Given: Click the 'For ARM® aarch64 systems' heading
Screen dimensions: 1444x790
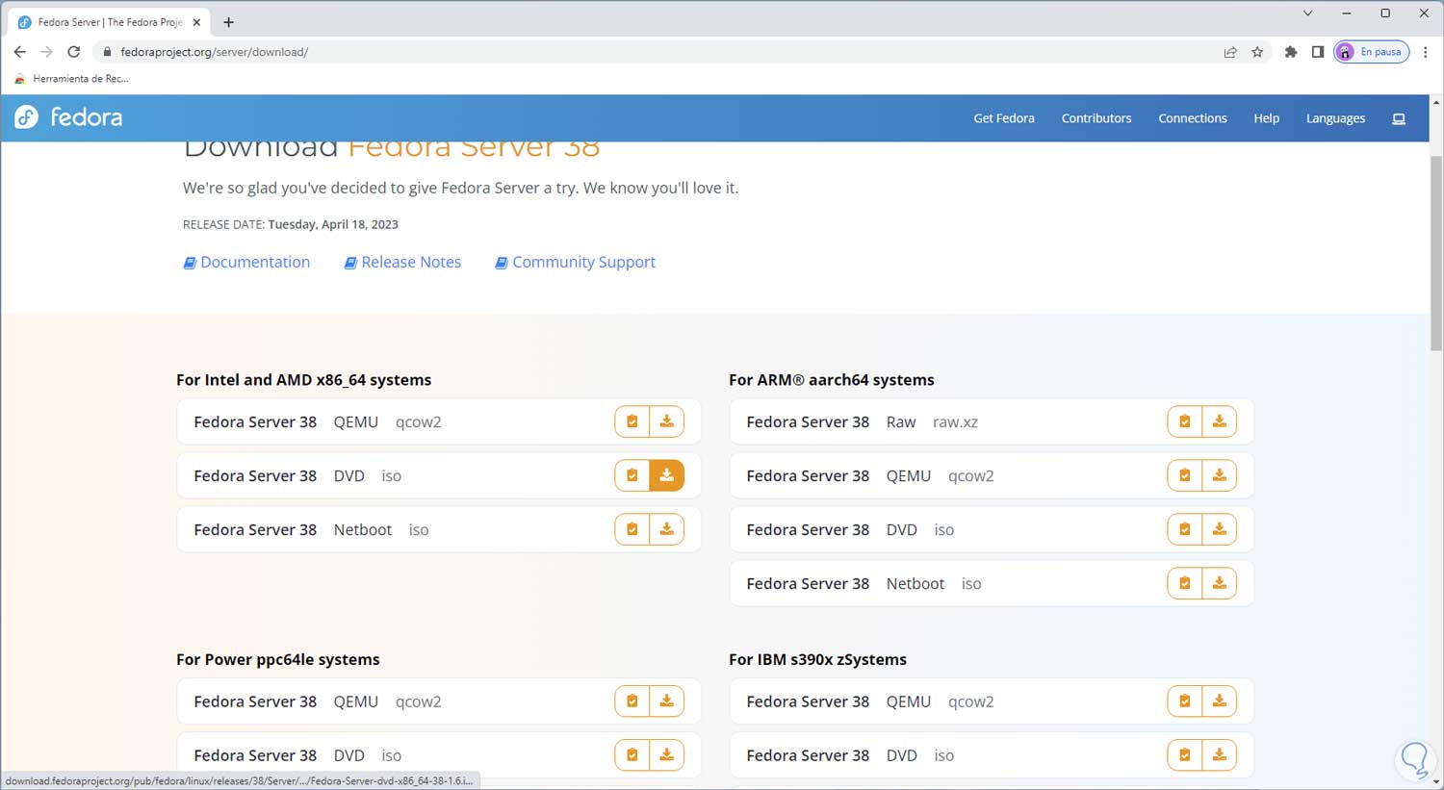Looking at the screenshot, I should (x=832, y=380).
